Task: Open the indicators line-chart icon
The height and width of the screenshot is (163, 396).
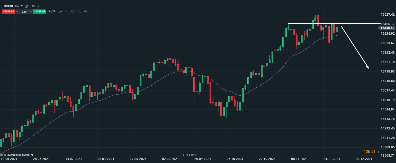Action: 61,12
